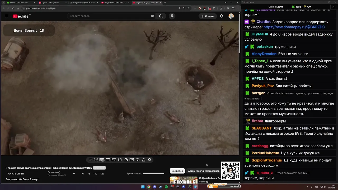Add +10 minutes to the split
Viewport: 338px width, 190px height.
coord(95,174)
